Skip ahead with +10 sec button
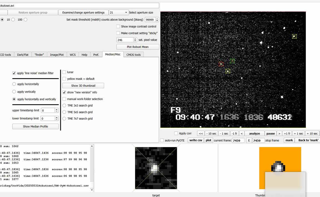 (312, 134)
